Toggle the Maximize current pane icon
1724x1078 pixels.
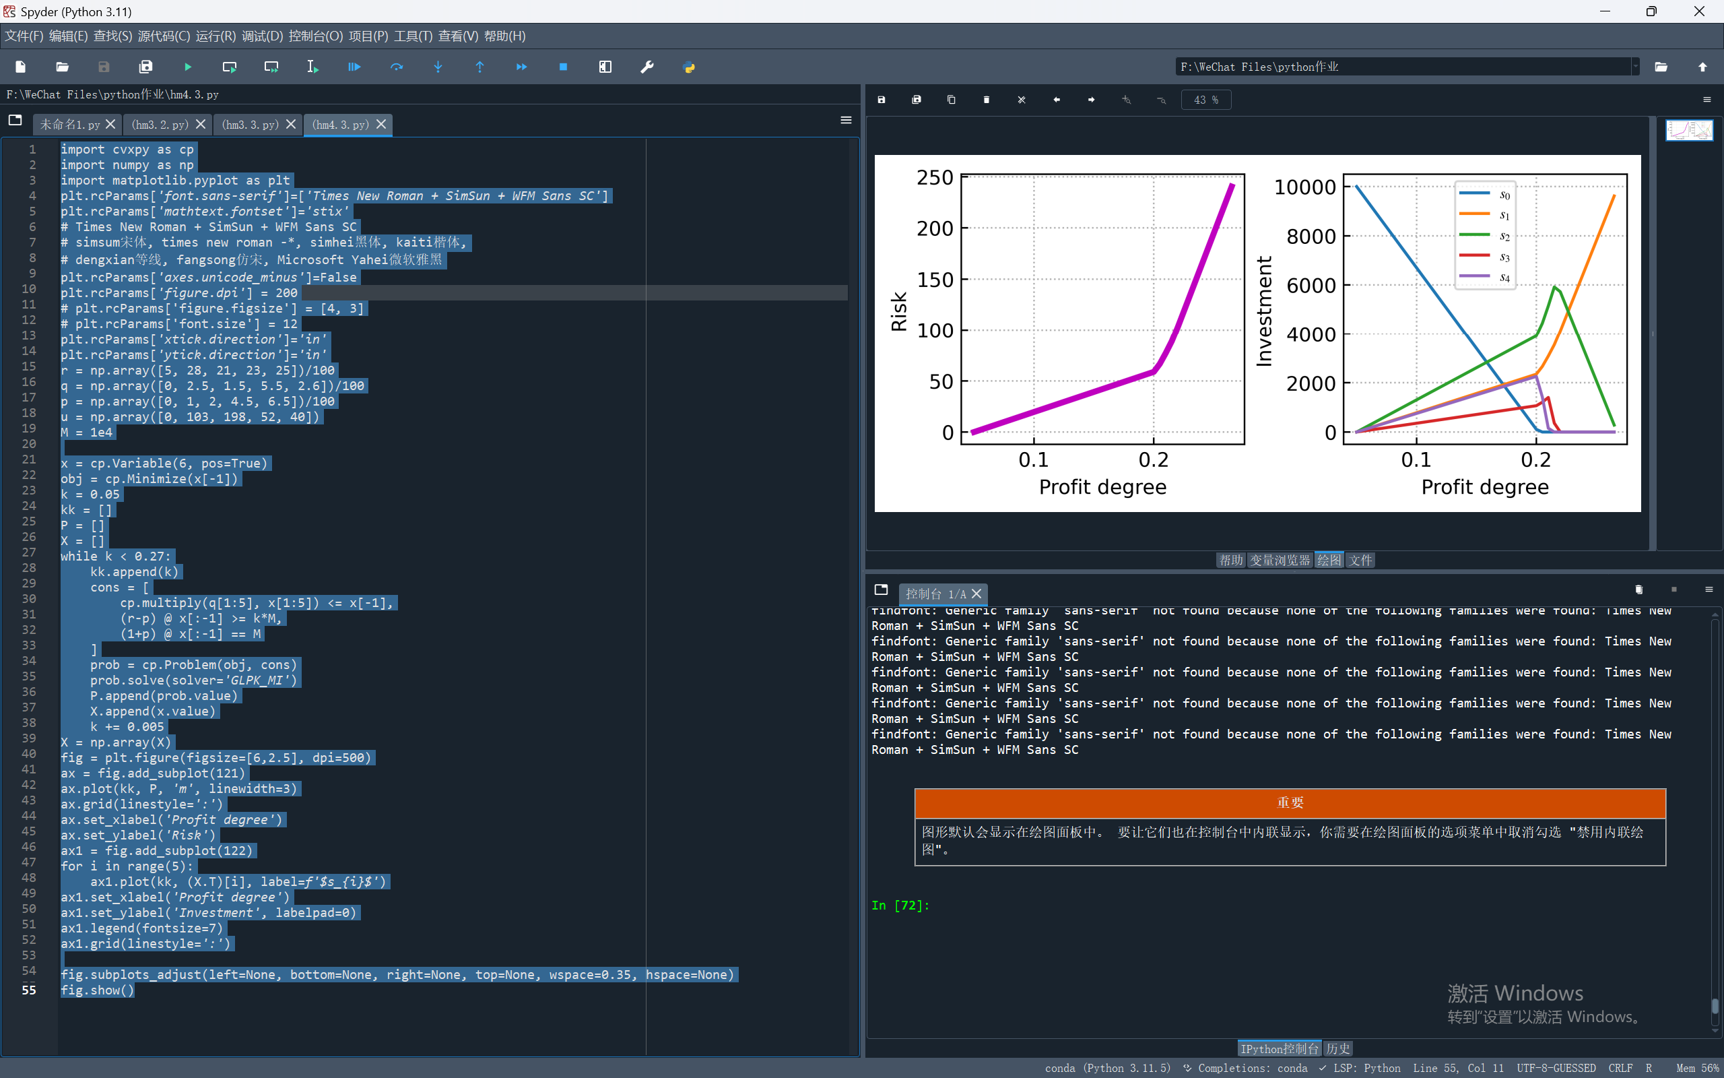click(605, 67)
